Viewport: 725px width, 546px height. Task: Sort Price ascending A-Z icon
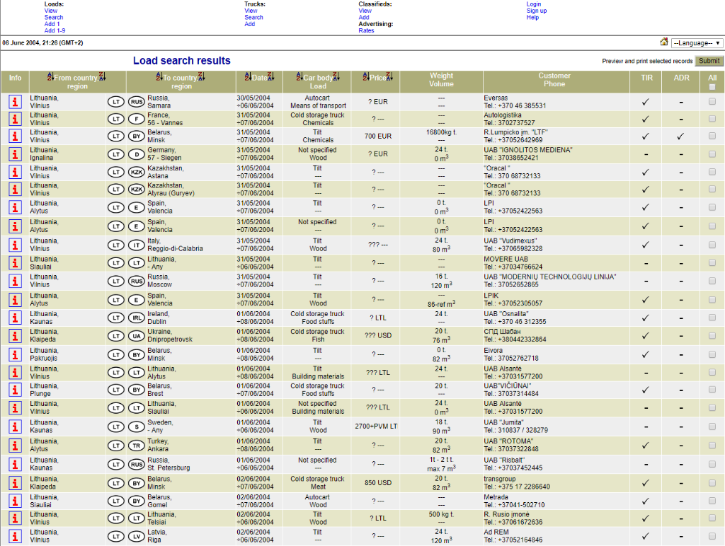pos(366,76)
